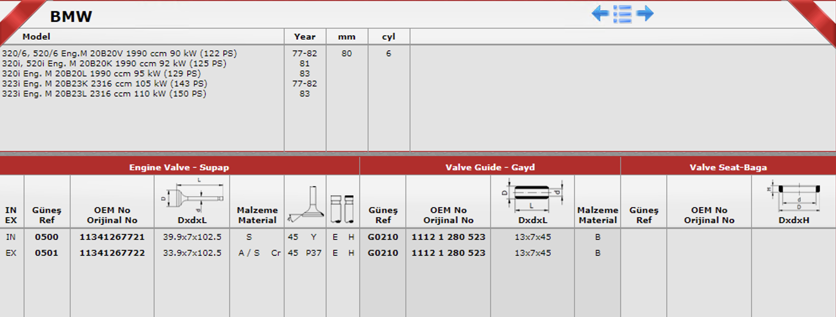The image size is (836, 317).
Task: Click the Year column header
Action: pos(305,36)
